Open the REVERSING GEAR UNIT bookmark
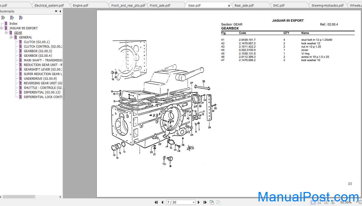Screen dimensions: 362x206 (43, 83)
